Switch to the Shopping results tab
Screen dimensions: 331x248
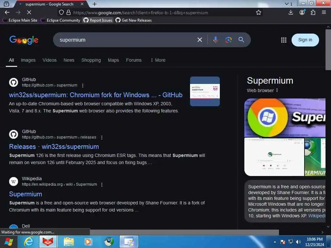[x=91, y=60]
